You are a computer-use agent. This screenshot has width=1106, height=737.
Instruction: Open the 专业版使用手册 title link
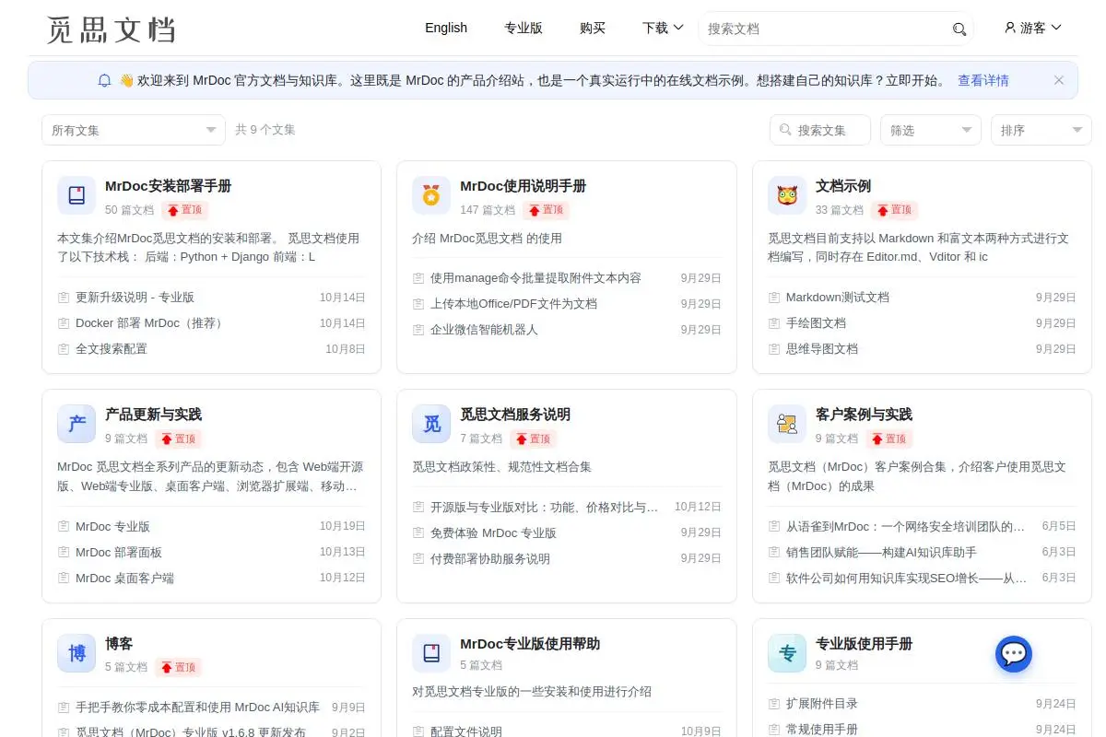[x=864, y=643]
